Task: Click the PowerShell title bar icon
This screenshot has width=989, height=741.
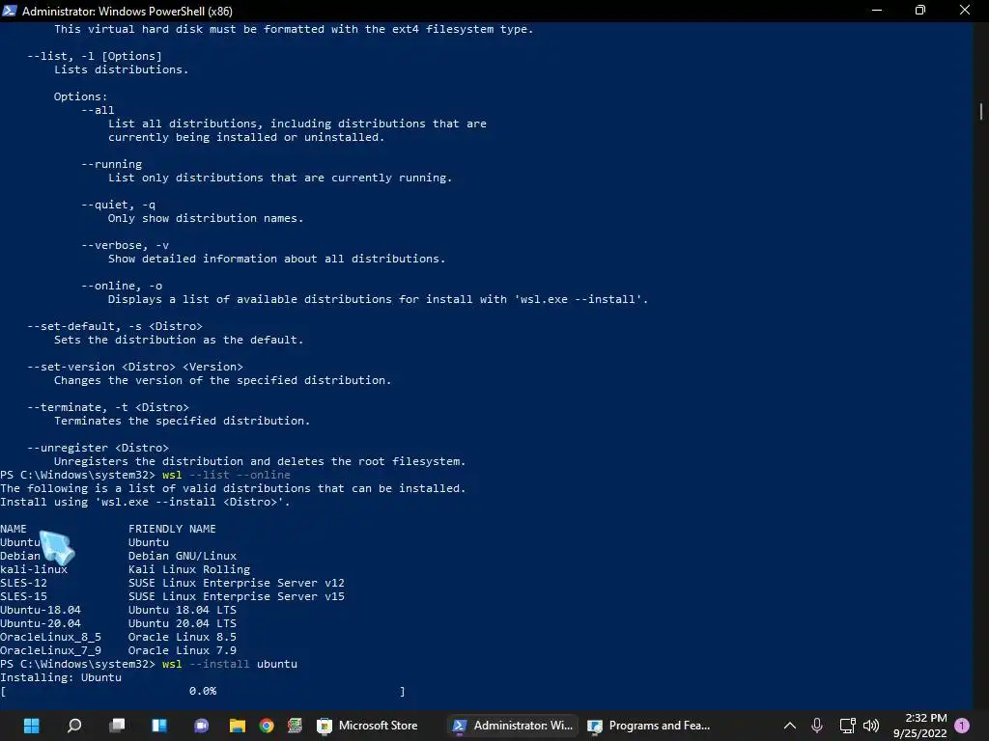Action: pos(10,11)
